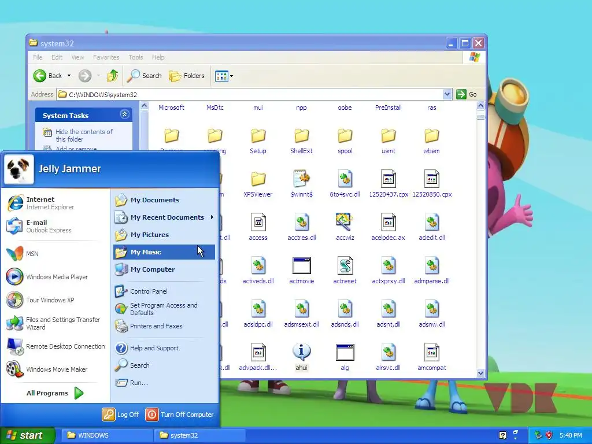Open the Tools menu
592x444 pixels.
(x=135, y=57)
